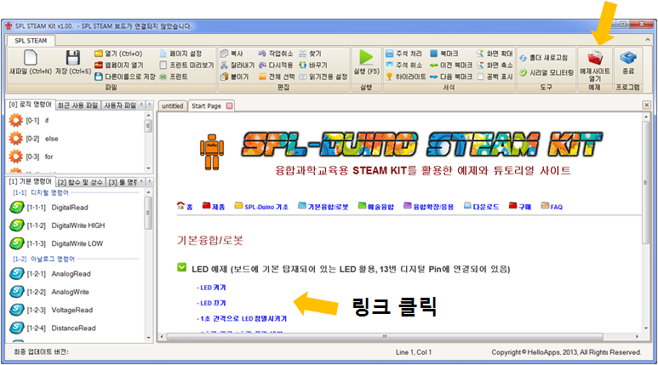This screenshot has height=365, width=658.
Task: Click the basic commands list scrollbar
Action: click(x=148, y=214)
